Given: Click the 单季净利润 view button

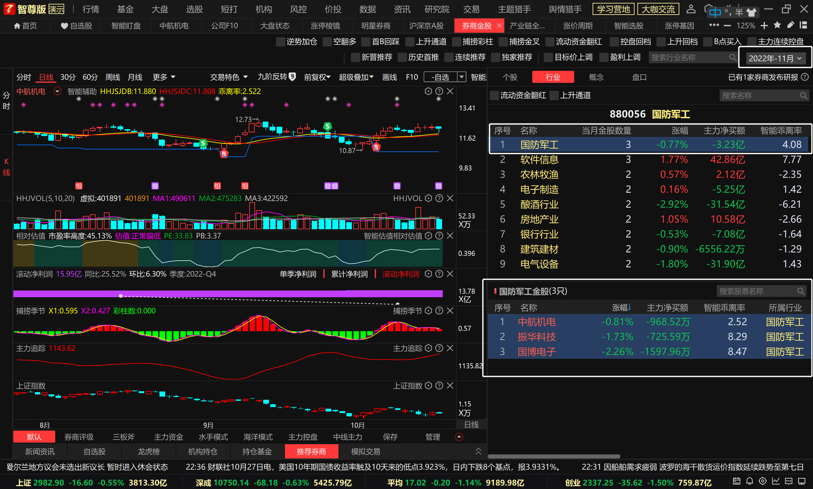Looking at the screenshot, I should point(298,274).
